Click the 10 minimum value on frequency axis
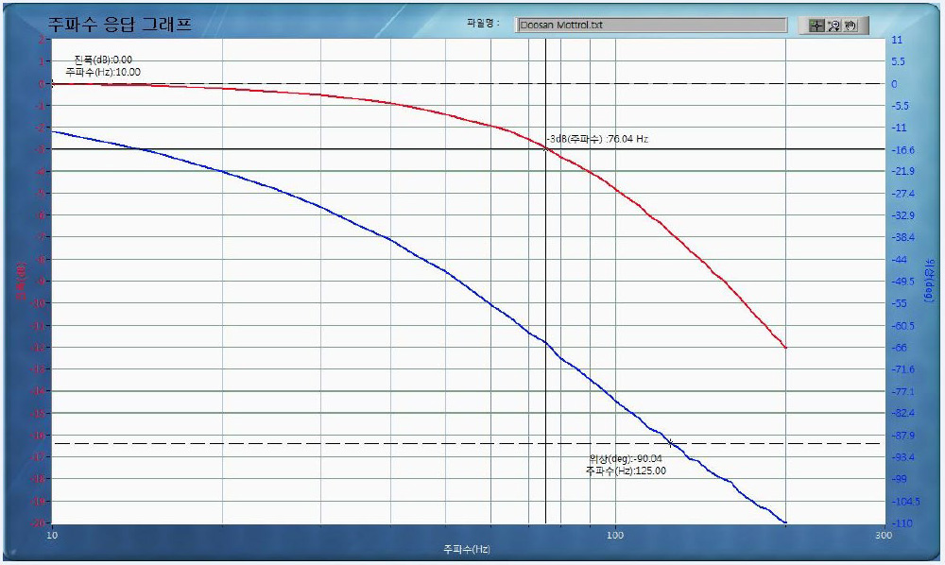The width and height of the screenshot is (945, 565). (52, 535)
